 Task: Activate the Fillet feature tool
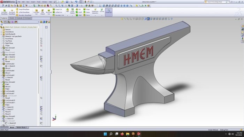point(68,10)
